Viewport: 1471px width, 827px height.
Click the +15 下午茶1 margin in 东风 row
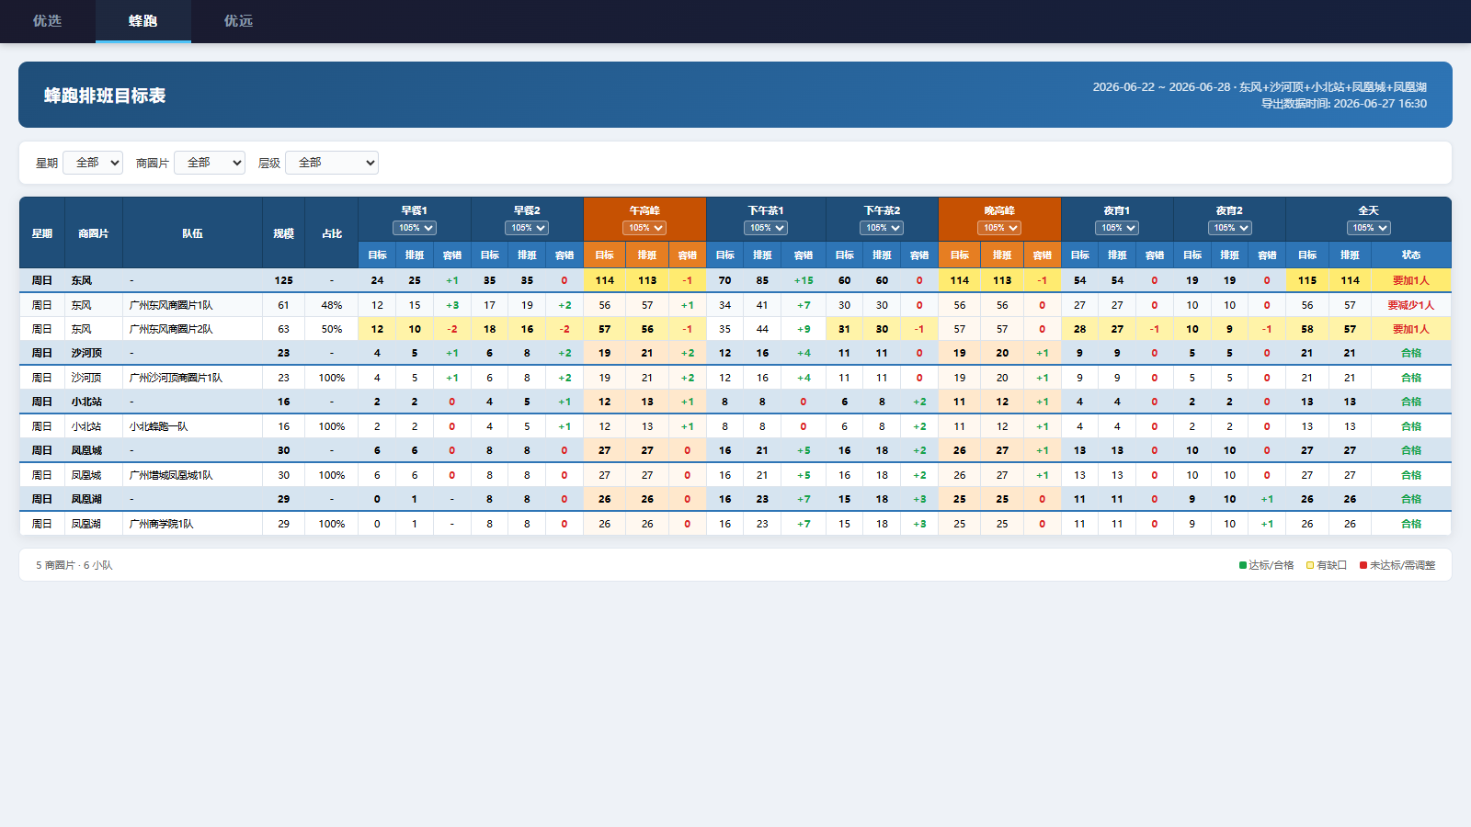pos(804,280)
